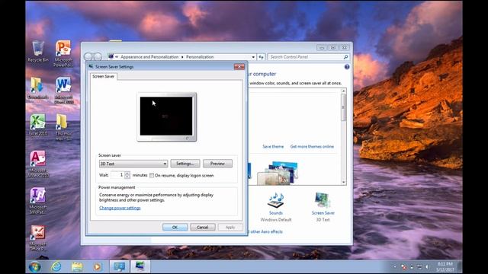Click the Preview button
The image size is (488, 274).
point(217,164)
